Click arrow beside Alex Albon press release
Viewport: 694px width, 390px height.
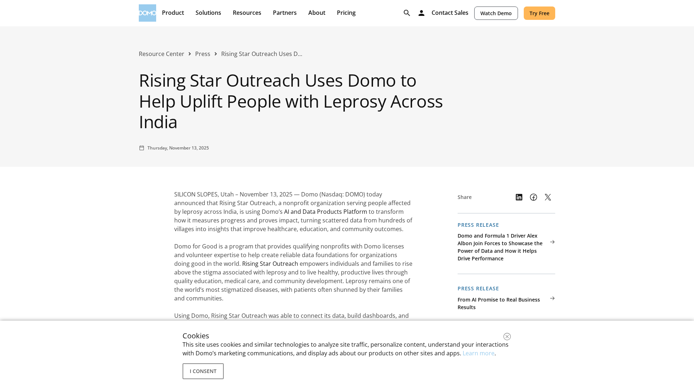pos(552,242)
